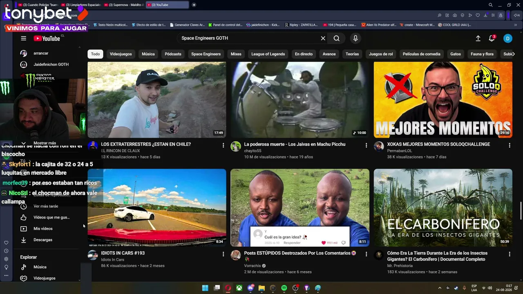Open title IDIOTS IN CARS #193
Image resolution: width=523 pixels, height=294 pixels.
(123, 253)
